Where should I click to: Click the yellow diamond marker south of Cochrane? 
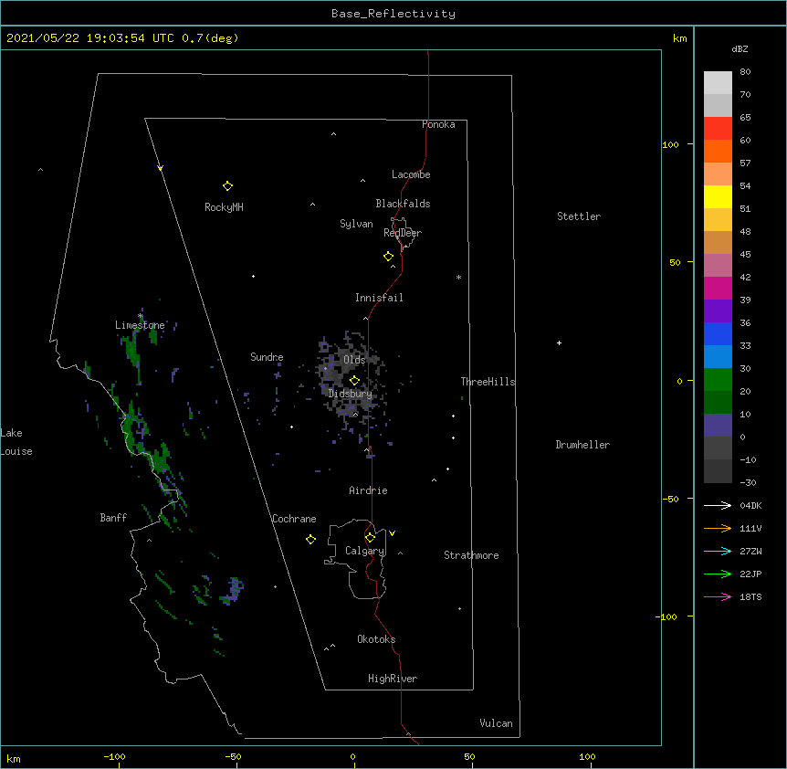310,539
